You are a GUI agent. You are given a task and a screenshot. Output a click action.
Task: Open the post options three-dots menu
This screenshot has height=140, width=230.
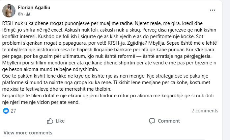213,10
